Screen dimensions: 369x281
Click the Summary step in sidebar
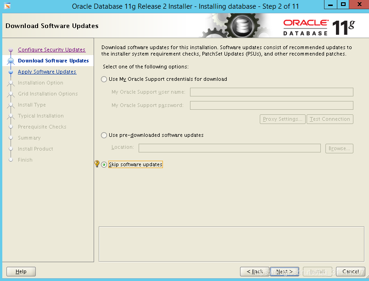(29, 138)
